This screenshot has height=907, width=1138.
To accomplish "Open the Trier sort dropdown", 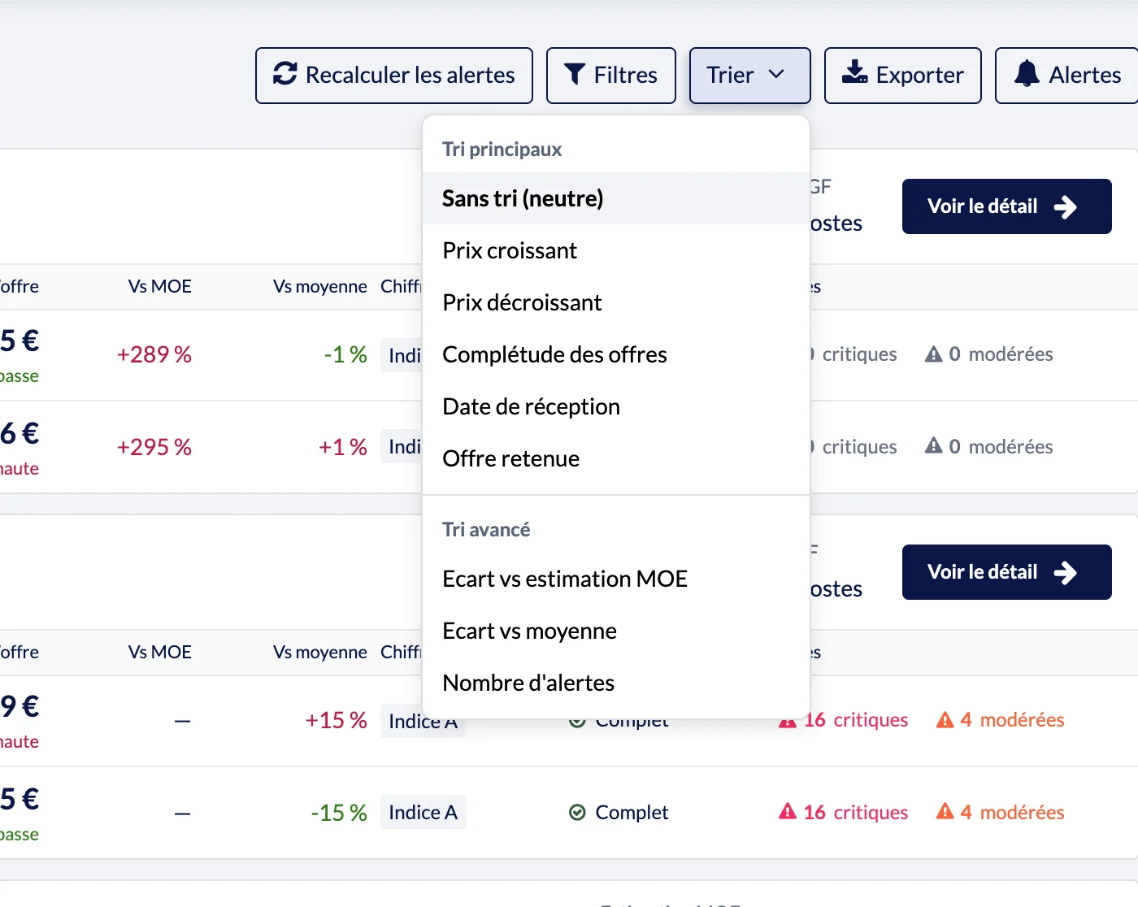I will pyautogui.click(x=749, y=76).
